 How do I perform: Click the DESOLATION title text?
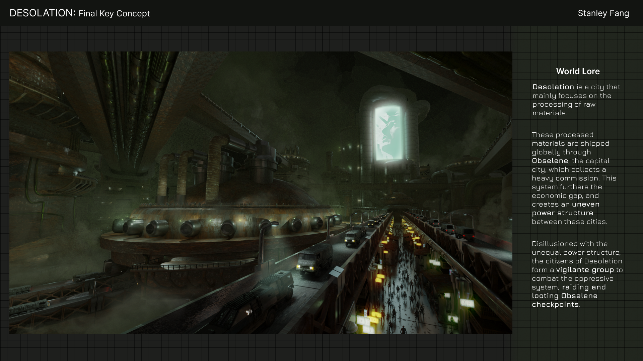click(42, 13)
